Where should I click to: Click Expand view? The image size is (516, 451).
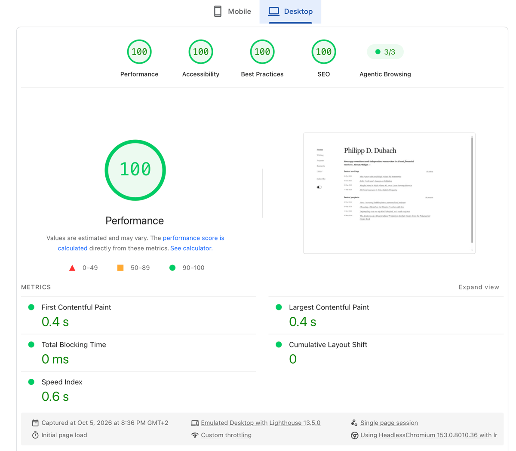(479, 287)
